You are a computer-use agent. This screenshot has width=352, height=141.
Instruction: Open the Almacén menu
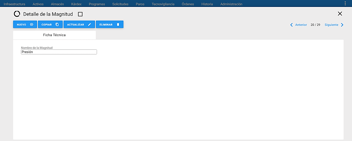tap(57, 4)
